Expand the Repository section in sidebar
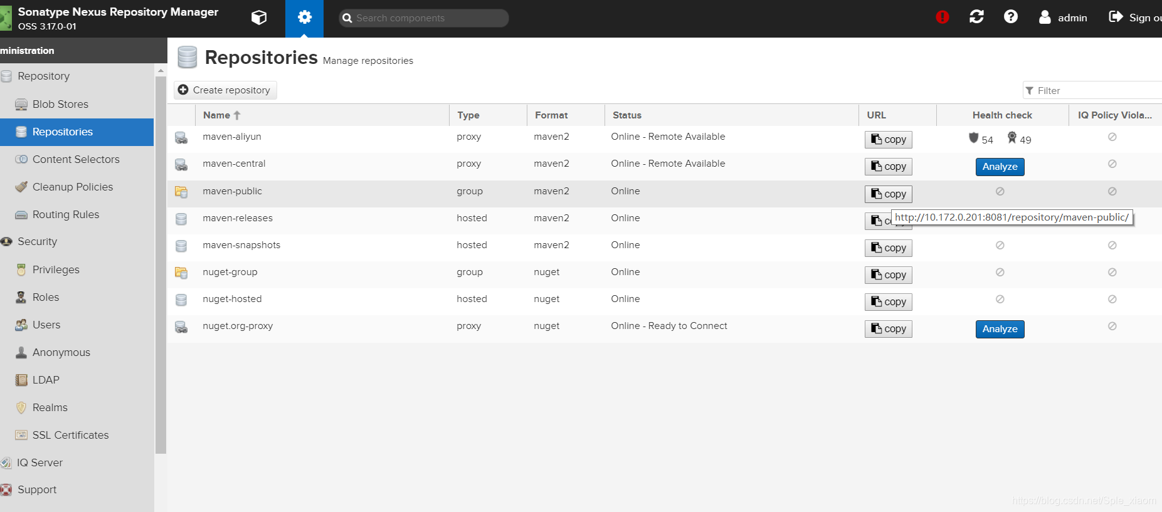 (77, 76)
